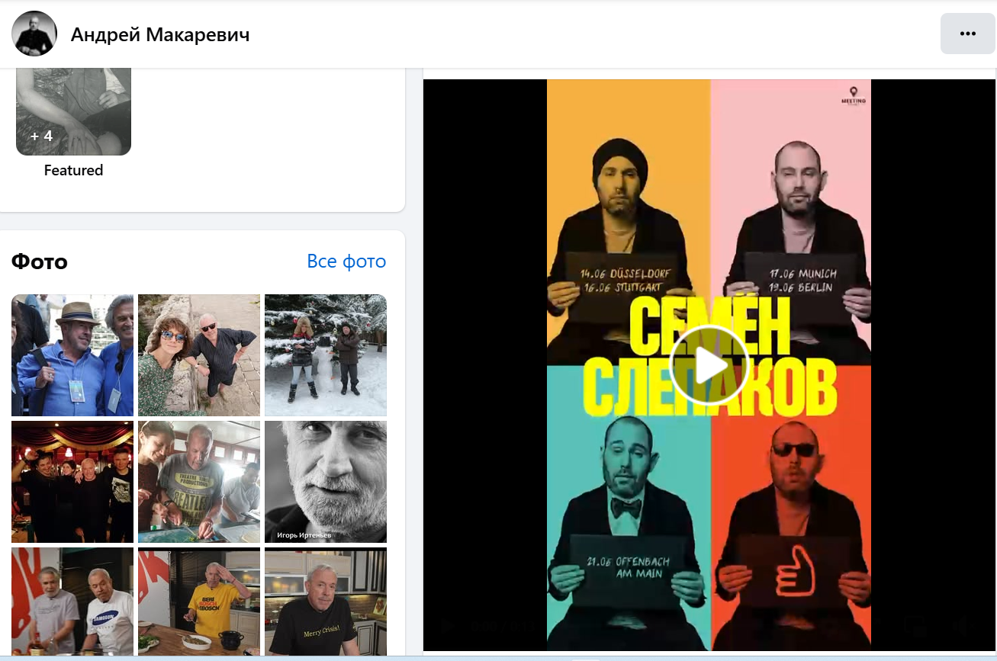This screenshot has width=997, height=661.
Task: Open photo with the Samsung T-shirt
Action: coord(72,602)
